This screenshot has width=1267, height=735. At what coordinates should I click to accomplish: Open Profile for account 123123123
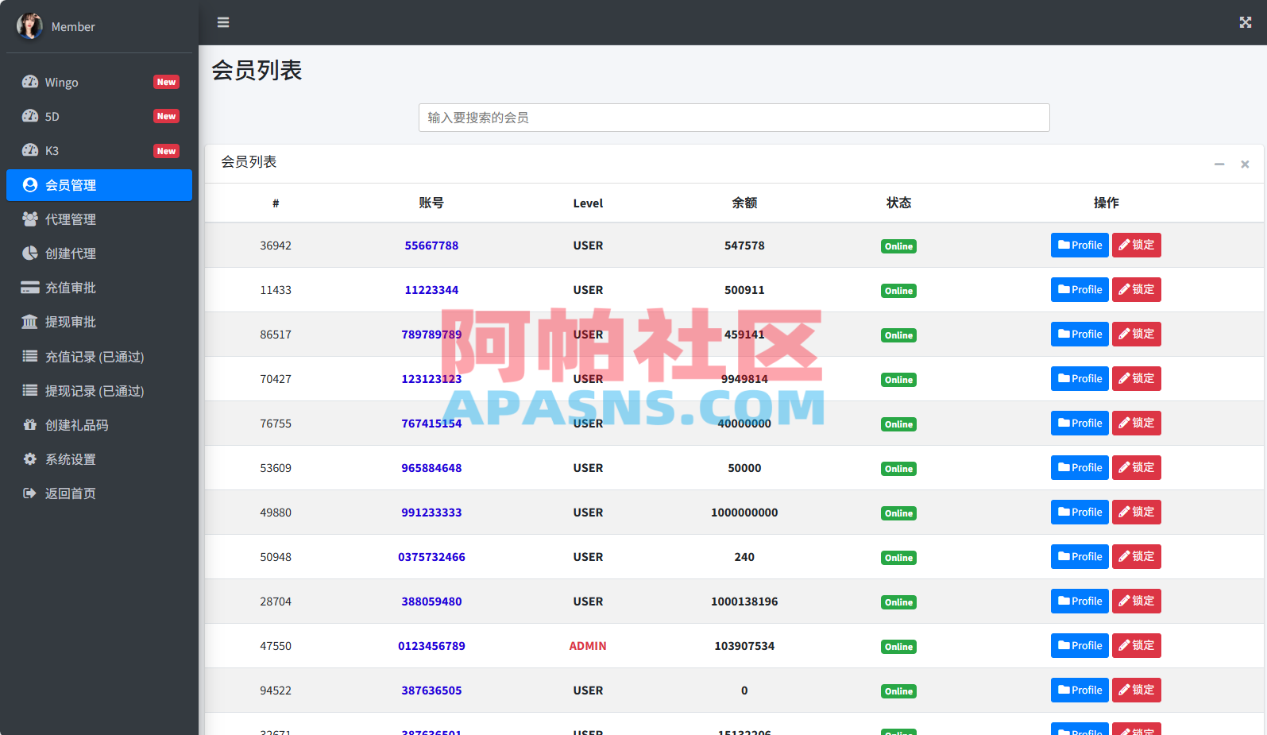[x=1080, y=379]
